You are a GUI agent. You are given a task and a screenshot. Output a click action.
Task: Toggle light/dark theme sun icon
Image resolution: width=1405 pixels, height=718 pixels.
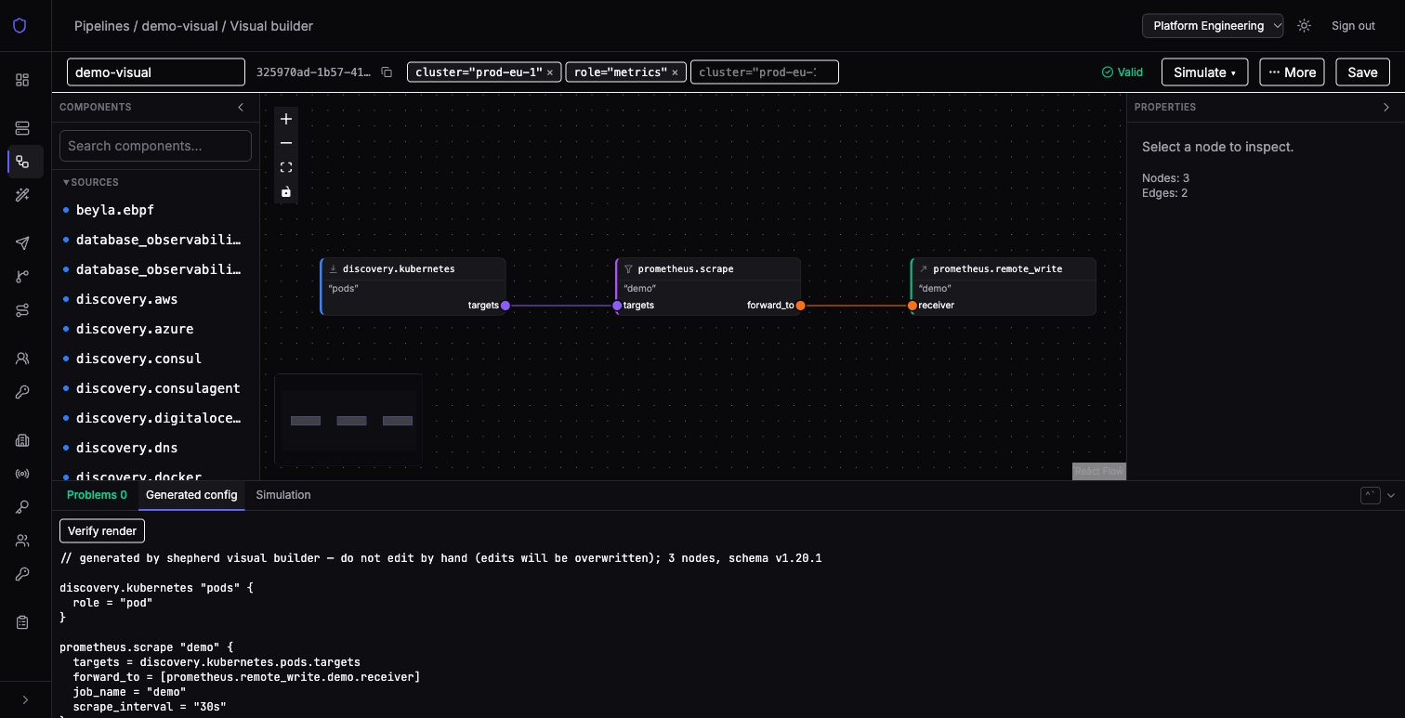coord(1304,26)
